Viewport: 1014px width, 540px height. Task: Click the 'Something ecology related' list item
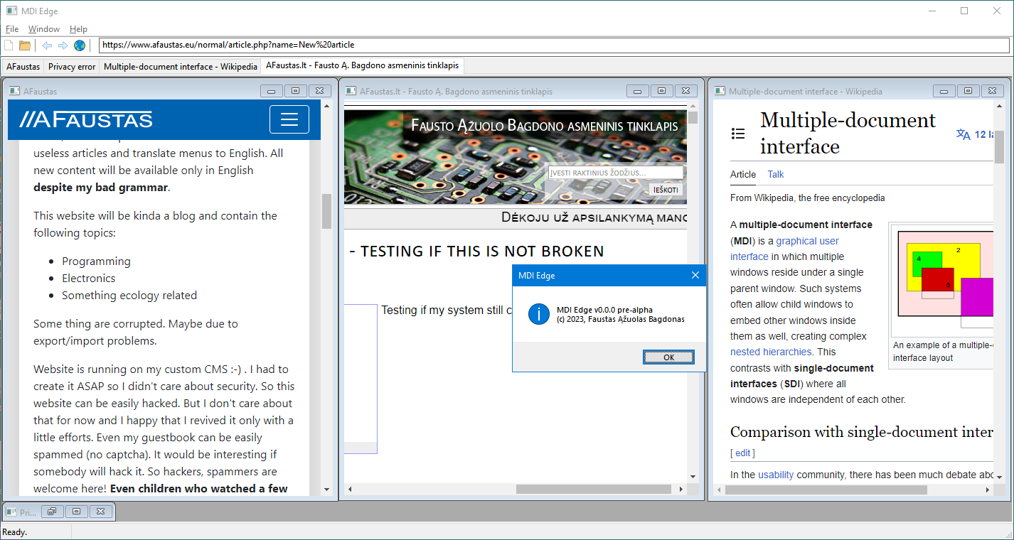click(129, 295)
